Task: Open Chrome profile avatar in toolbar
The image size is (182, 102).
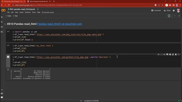Action: pyautogui.click(x=177, y=5)
